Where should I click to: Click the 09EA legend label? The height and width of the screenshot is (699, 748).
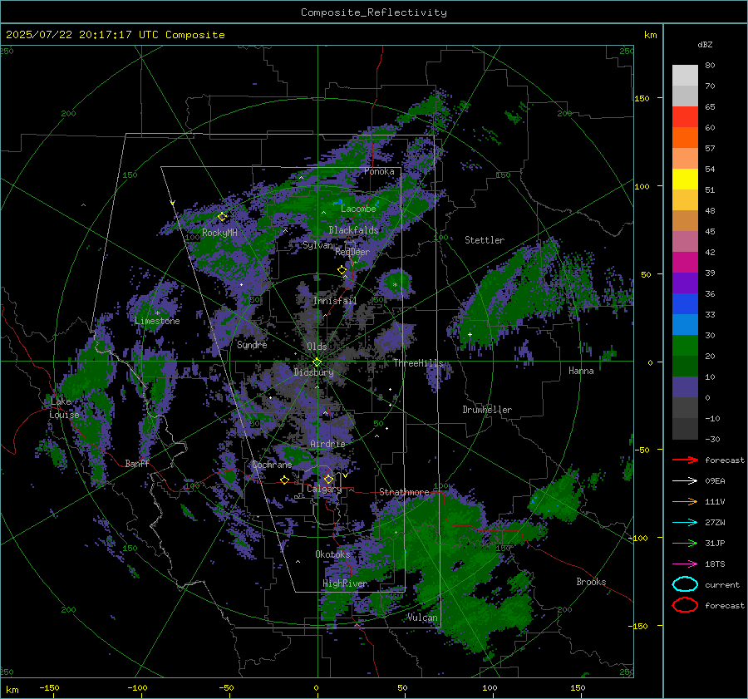click(715, 481)
